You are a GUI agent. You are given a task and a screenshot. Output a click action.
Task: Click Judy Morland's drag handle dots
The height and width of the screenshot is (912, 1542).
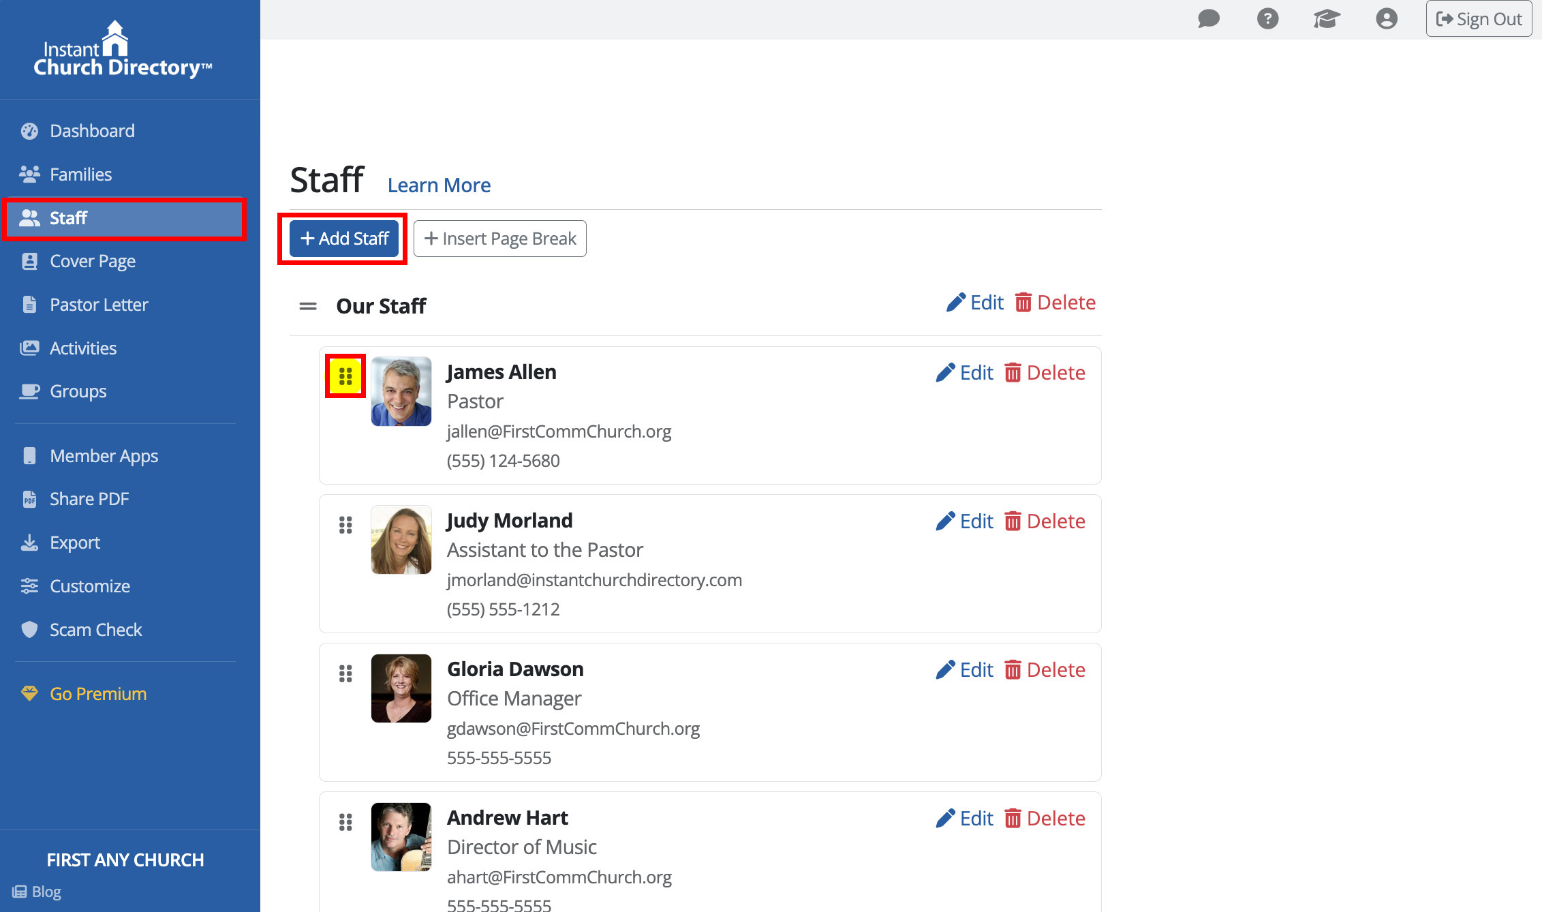pos(345,525)
